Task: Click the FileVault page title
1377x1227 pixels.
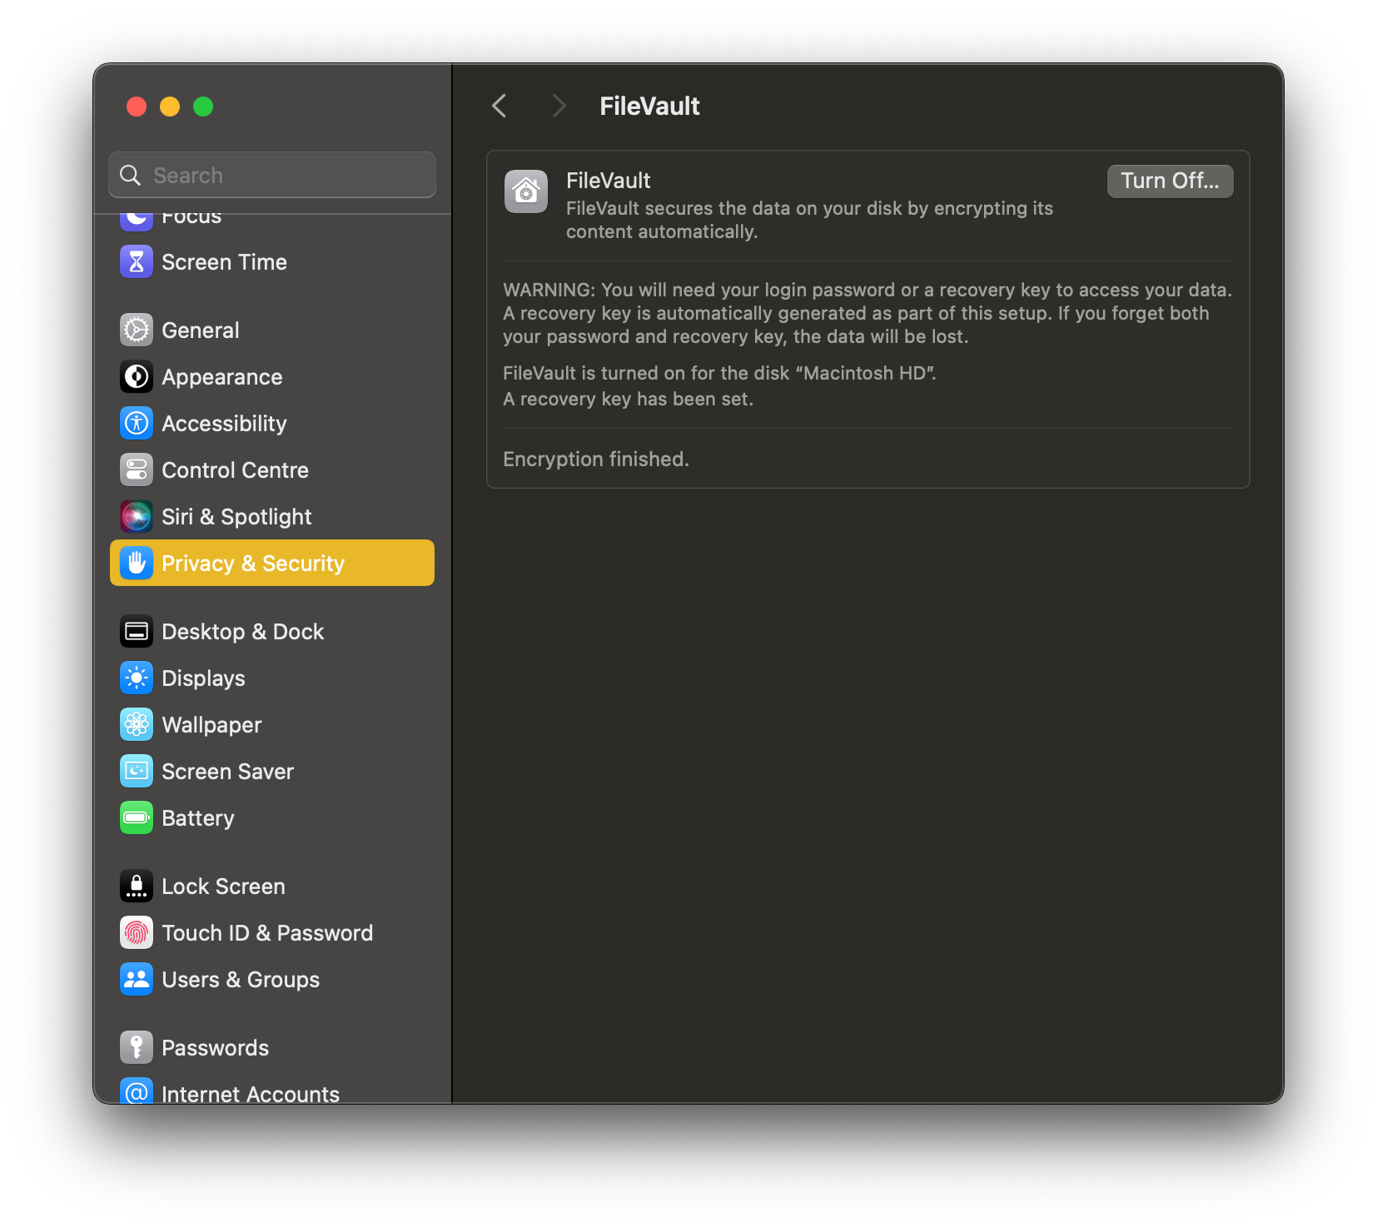Action: (649, 106)
